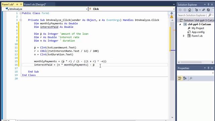
Task: Open btnAnalyze object dropdown in code editor
Action: tap(87, 9)
